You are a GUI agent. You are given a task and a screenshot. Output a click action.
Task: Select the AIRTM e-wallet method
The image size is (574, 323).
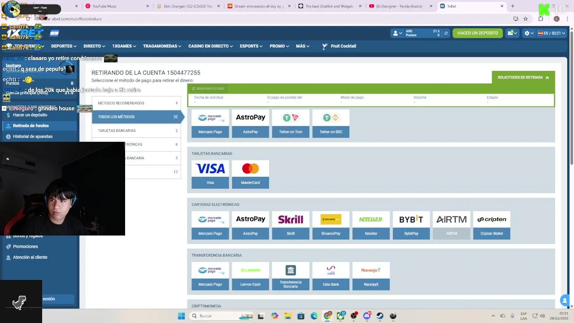tap(452, 225)
